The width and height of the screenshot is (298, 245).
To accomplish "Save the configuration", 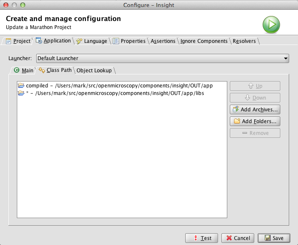I will point(274,238).
